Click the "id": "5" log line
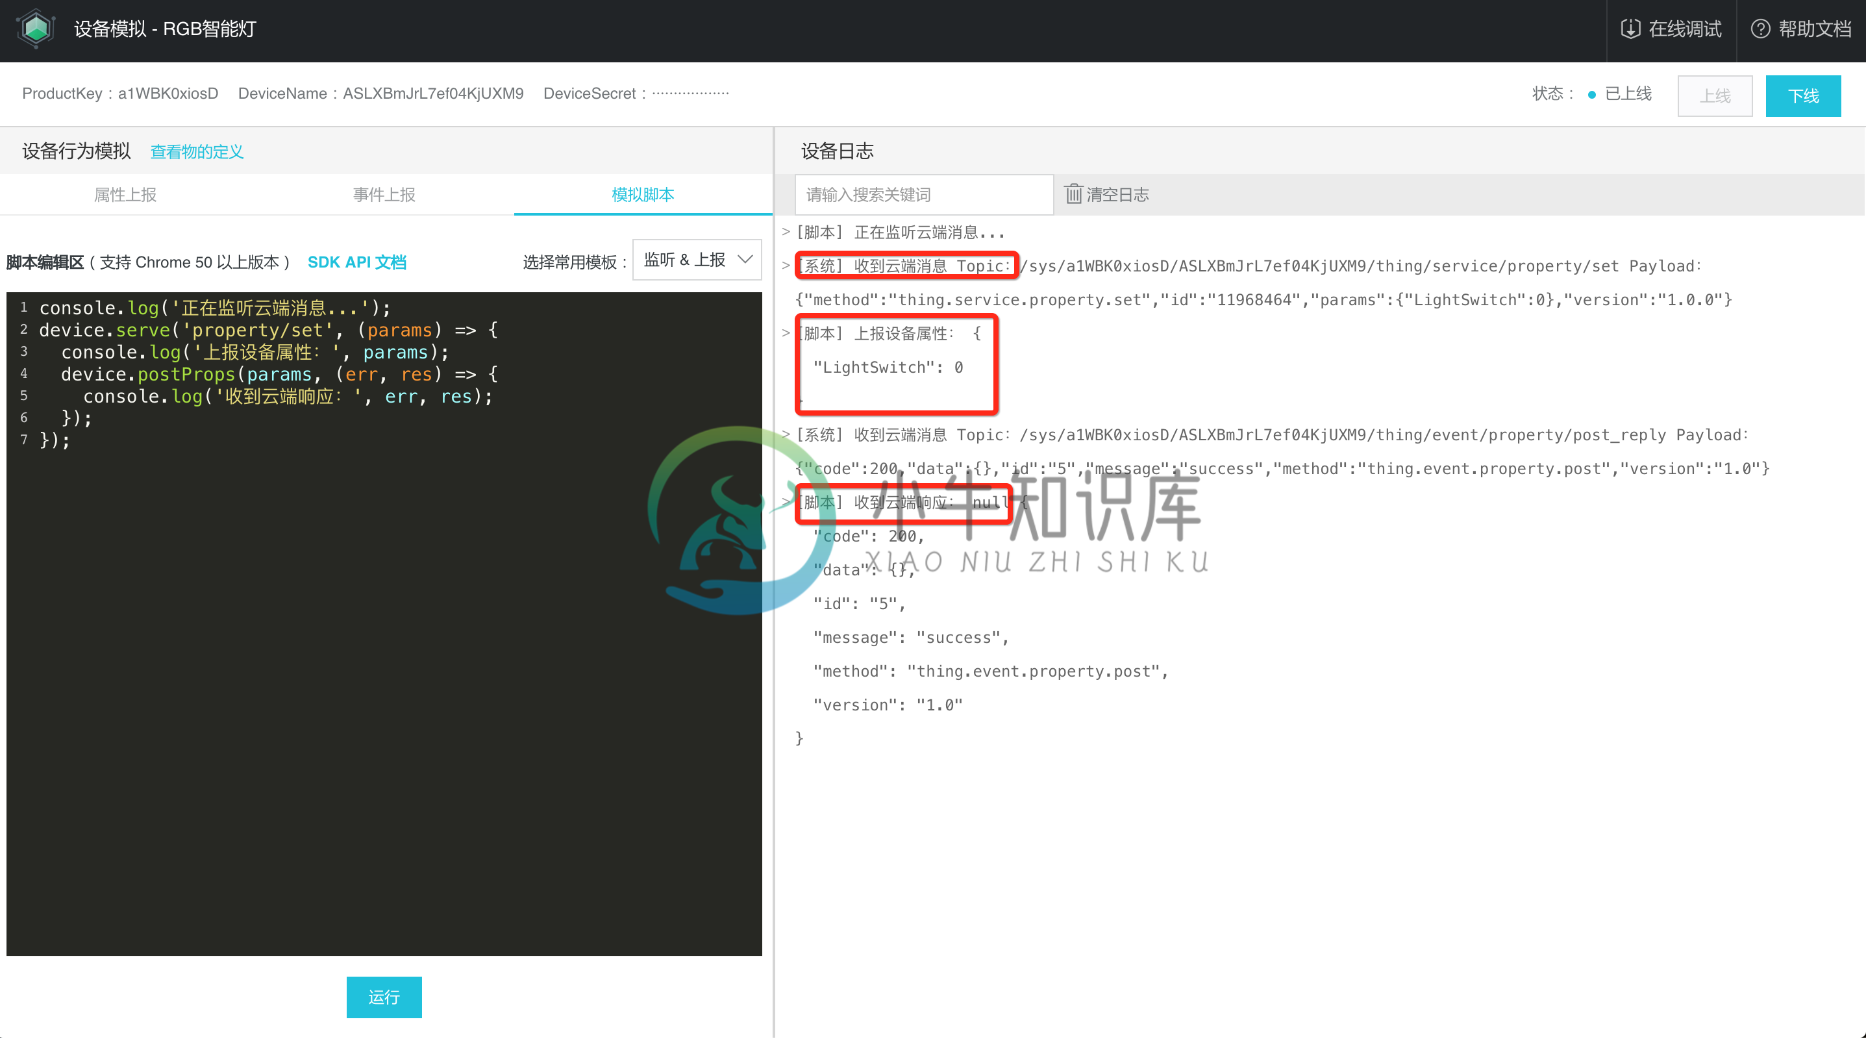The width and height of the screenshot is (1866, 1039). [860, 603]
